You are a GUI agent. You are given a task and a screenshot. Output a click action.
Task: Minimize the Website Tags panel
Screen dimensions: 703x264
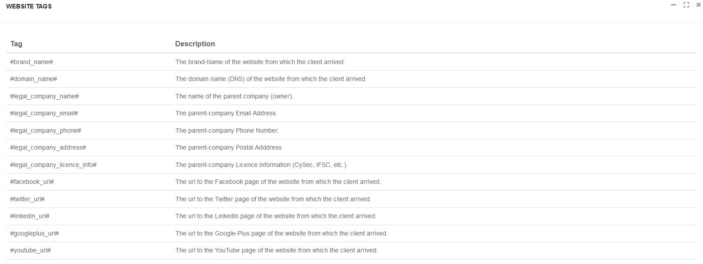674,5
